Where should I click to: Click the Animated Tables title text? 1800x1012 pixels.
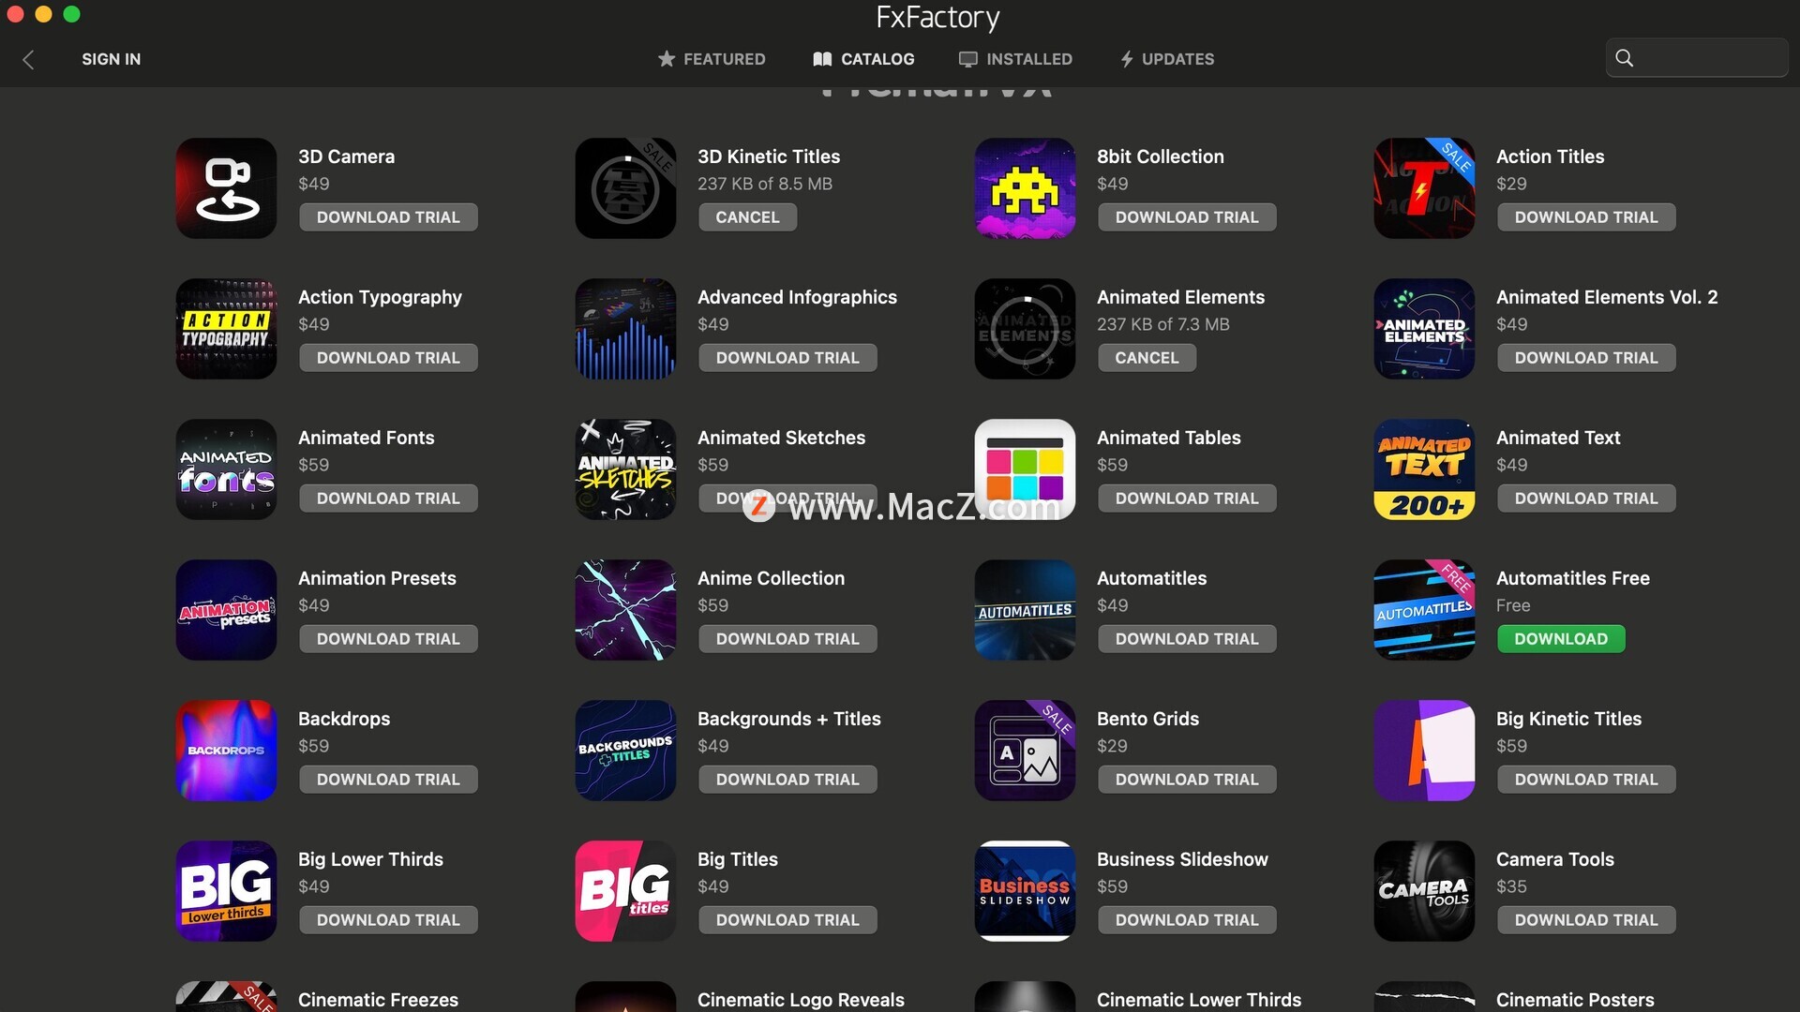1168,438
